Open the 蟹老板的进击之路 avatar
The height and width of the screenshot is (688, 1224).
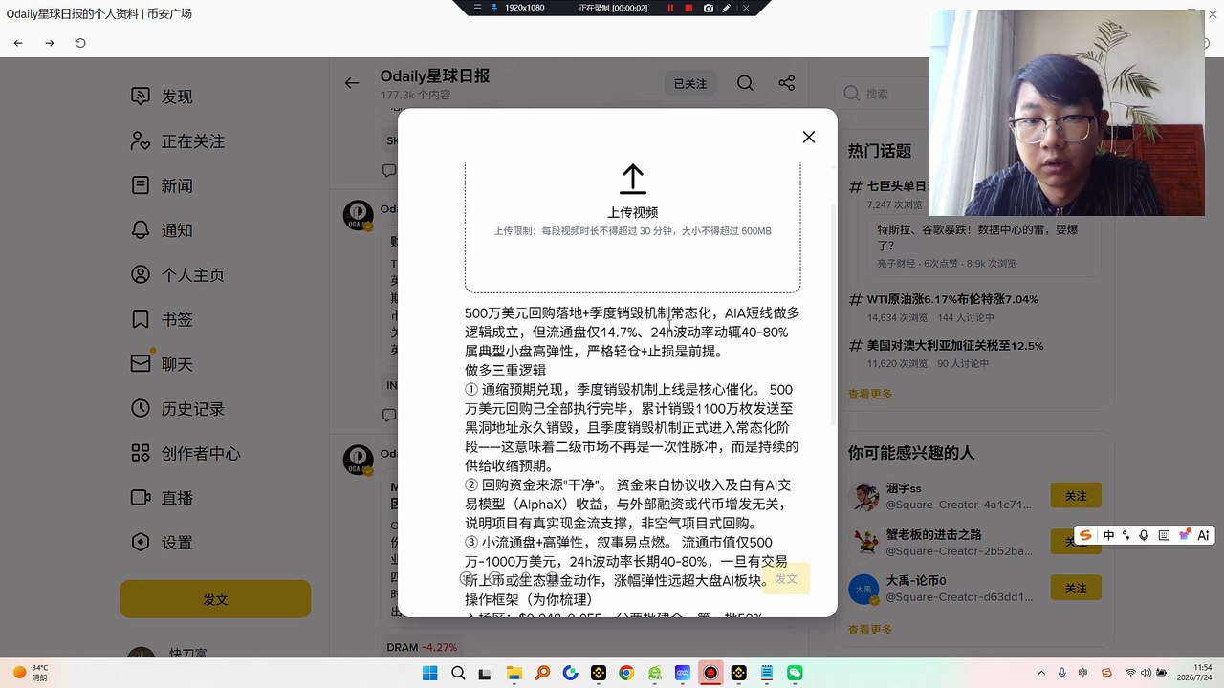click(864, 543)
